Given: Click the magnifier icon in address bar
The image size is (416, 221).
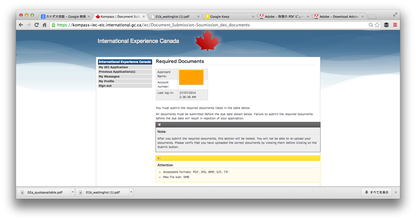Looking at the screenshot, I should [371, 25].
